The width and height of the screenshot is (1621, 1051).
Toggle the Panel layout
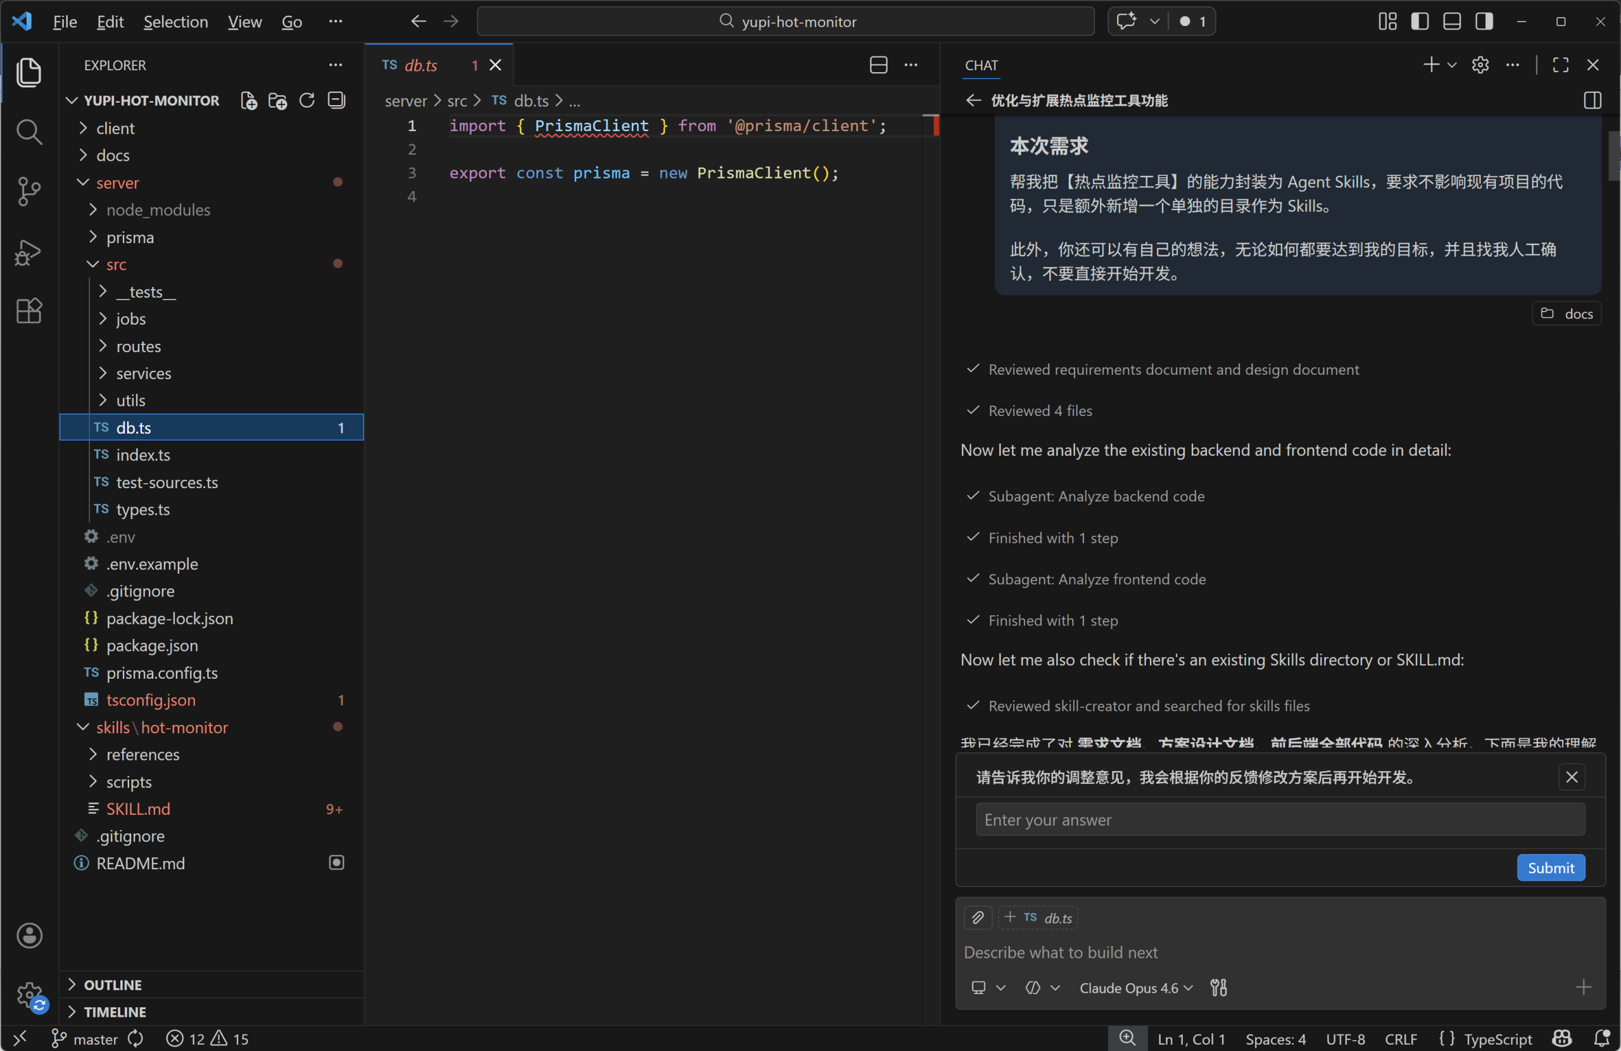1451,21
